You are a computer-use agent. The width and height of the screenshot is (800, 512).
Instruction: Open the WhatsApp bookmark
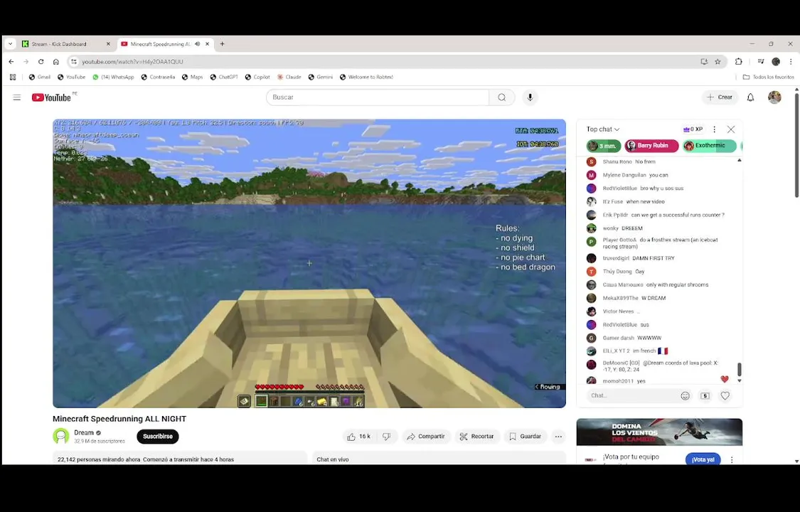click(x=113, y=77)
